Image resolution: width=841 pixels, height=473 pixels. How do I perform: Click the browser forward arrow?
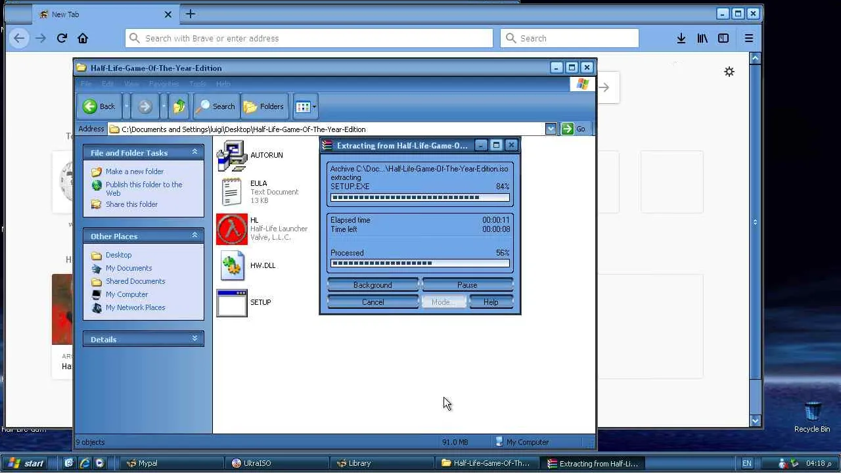point(41,38)
